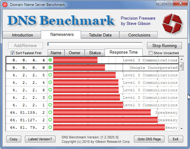Toggle the Sort Fastest First checkbox
190x149 pixels.
tap(12, 53)
